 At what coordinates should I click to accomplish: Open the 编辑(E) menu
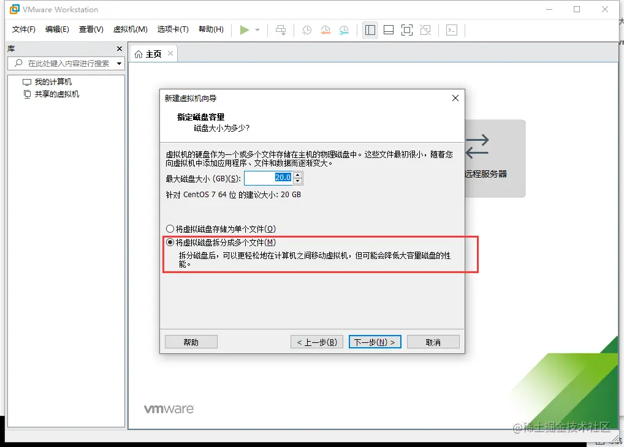coord(57,29)
